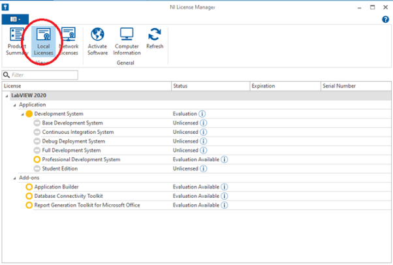
Task: Select Report Generation Toolkit for Microsoft Office
Action: click(x=87, y=206)
